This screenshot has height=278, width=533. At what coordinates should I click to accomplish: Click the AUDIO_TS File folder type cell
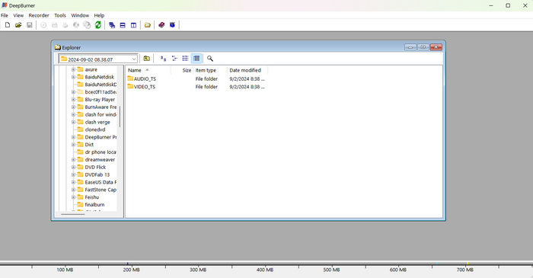(x=206, y=79)
